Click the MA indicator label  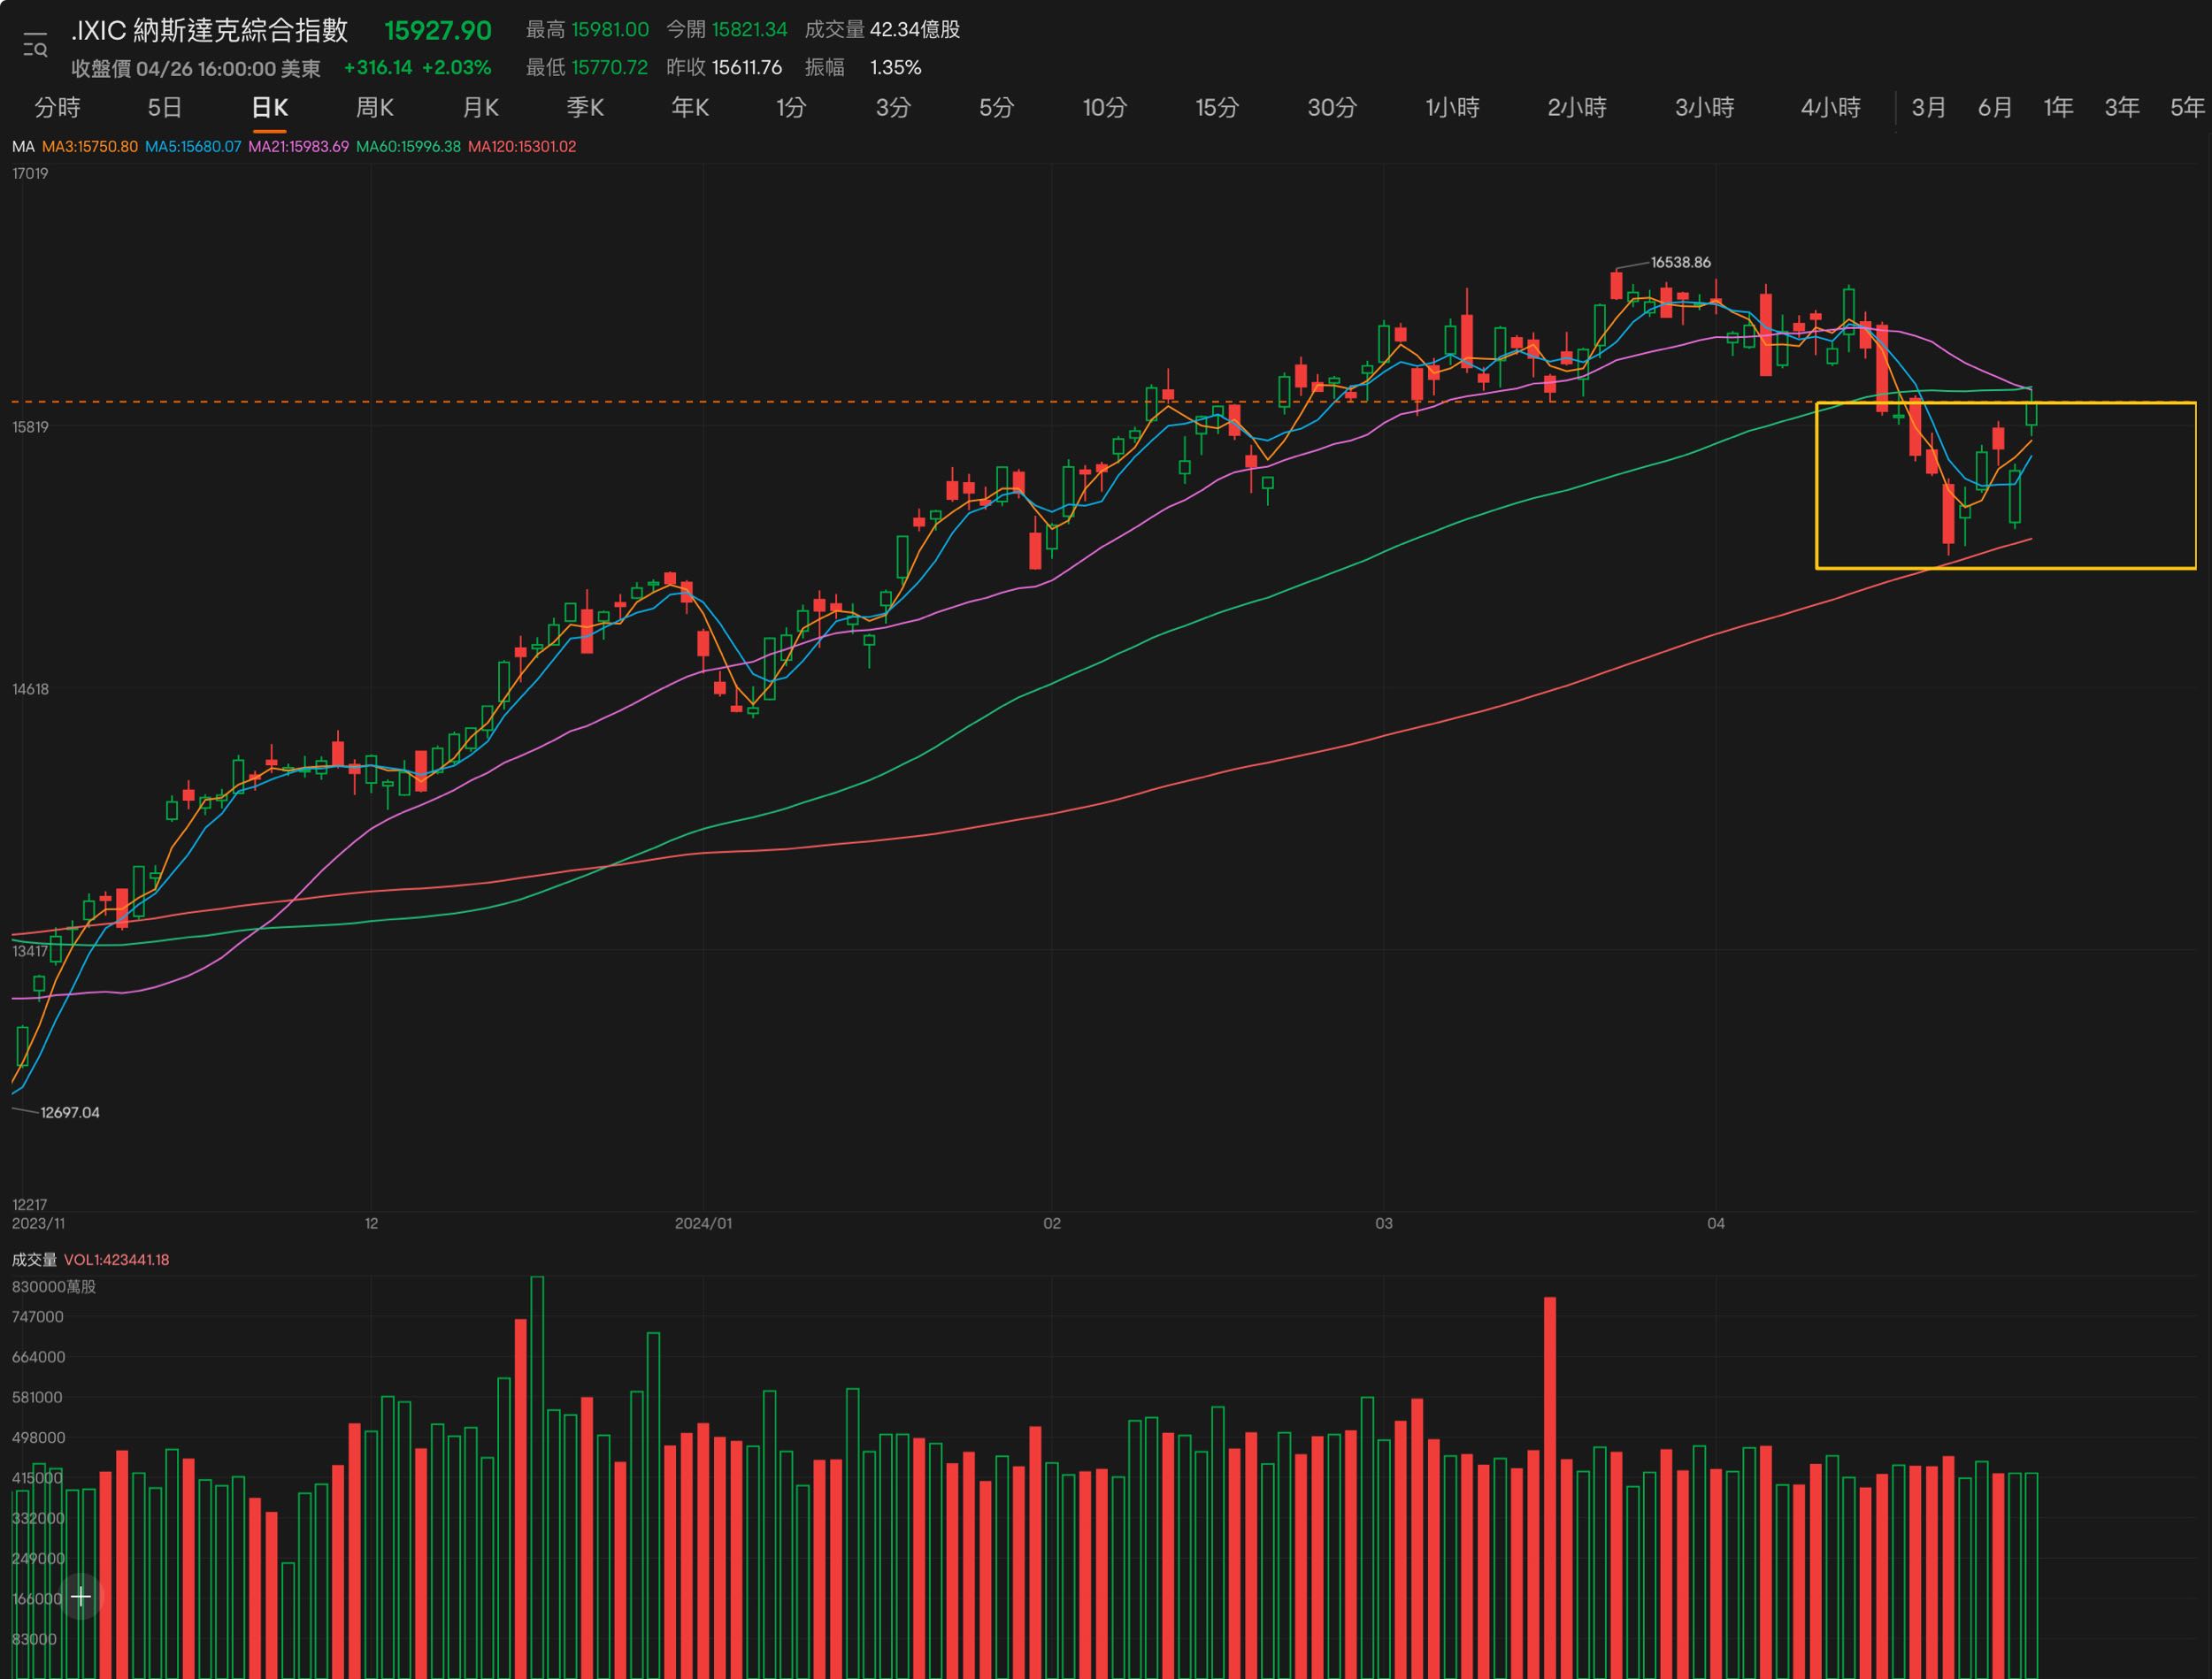[23, 147]
